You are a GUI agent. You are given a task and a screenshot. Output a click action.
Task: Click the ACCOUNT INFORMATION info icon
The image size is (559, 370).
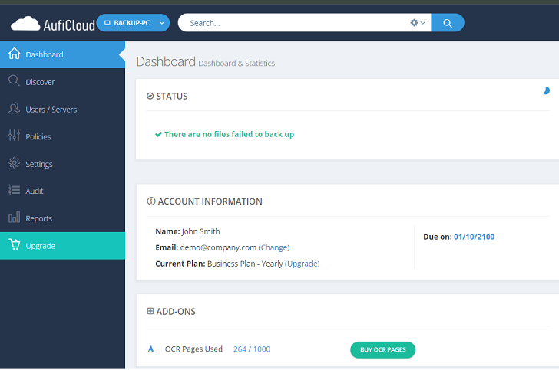pos(151,201)
